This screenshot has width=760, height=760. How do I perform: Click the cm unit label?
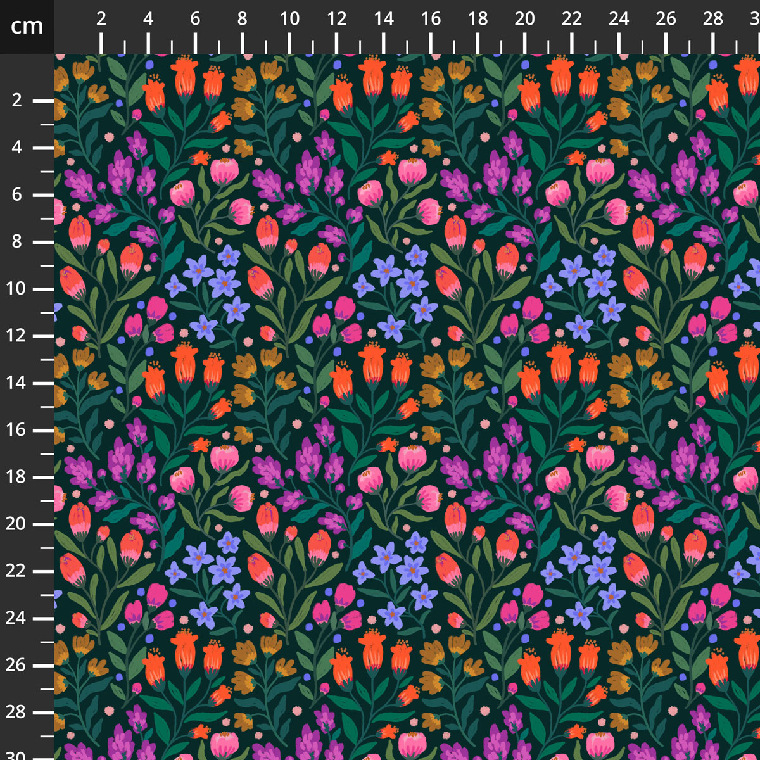[x=27, y=27]
